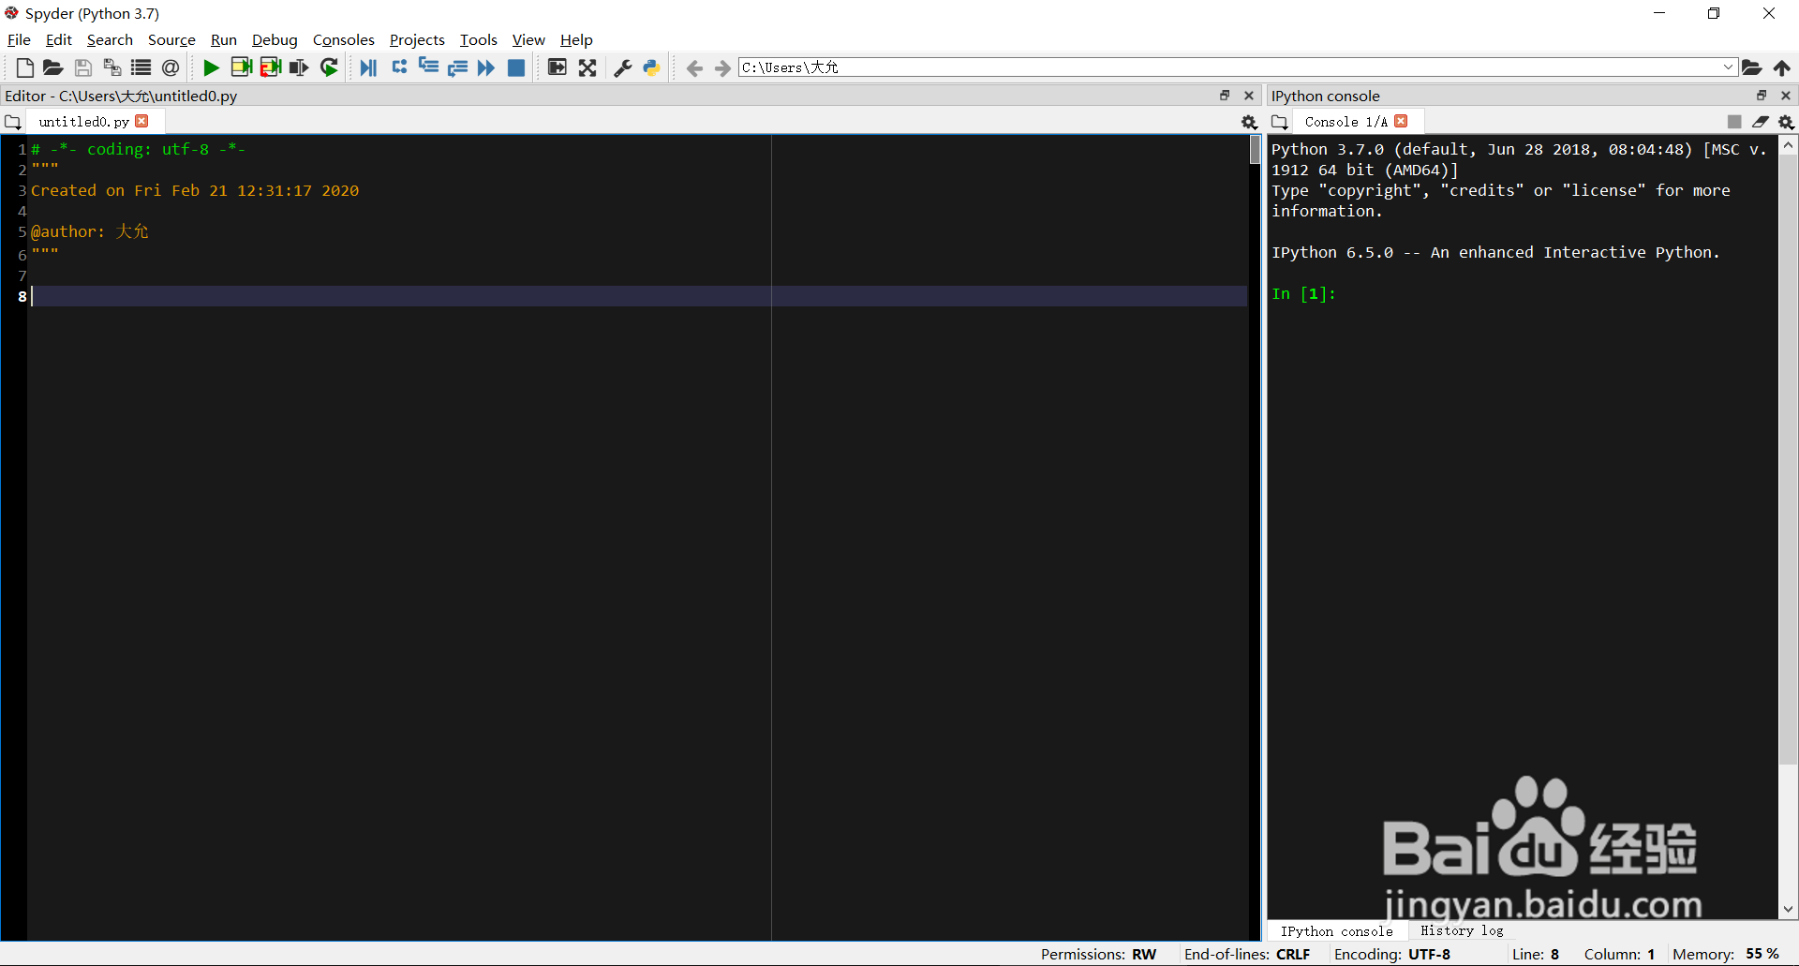Open the File menu
Viewport: 1799px width, 966px height.
(x=19, y=39)
